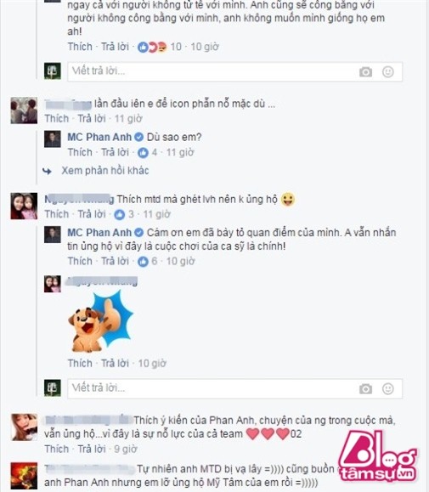Like the 'lần đầu iên' comment

click(x=56, y=119)
